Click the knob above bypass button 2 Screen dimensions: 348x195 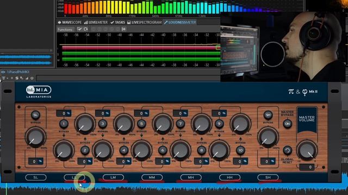(x=85, y=124)
